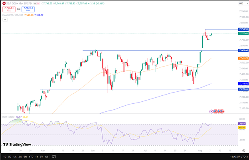
Task: Click the 40.00 RSI scale label
Action: 242,140
